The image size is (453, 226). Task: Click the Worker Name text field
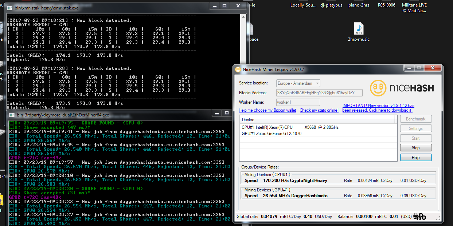298,102
